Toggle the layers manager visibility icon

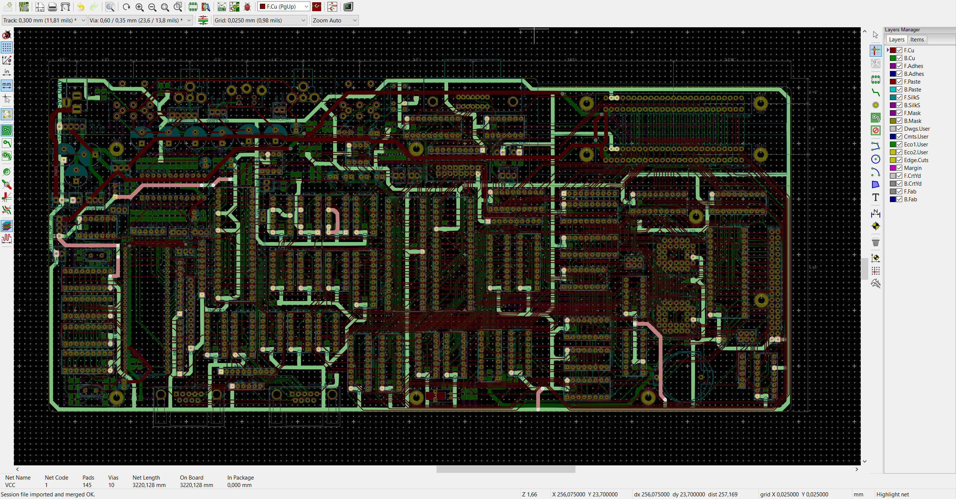tap(7, 226)
